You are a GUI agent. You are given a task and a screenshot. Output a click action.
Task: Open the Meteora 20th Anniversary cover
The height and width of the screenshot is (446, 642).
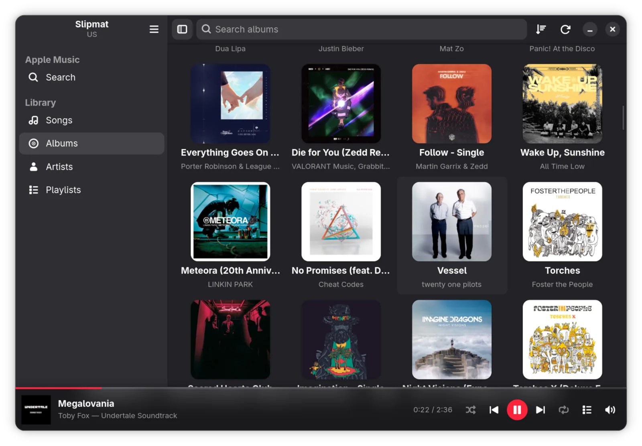pos(230,222)
